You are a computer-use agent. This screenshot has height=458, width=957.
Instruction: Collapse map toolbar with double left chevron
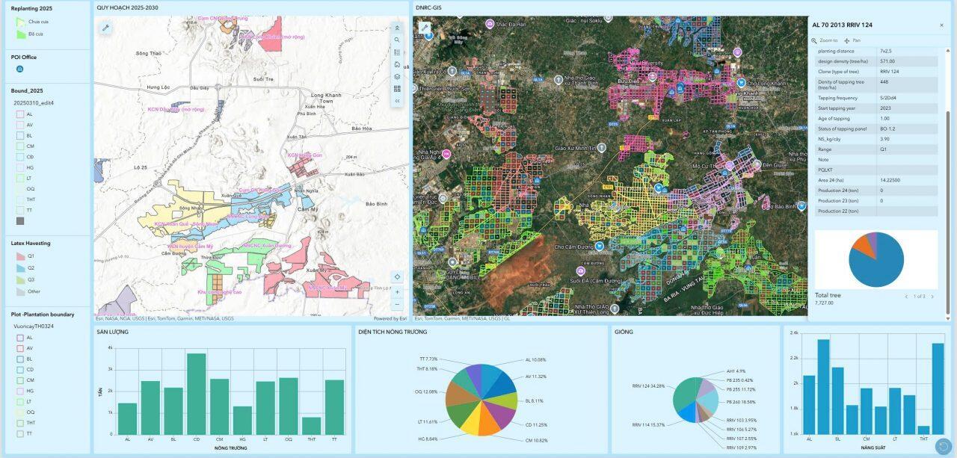coord(397,100)
